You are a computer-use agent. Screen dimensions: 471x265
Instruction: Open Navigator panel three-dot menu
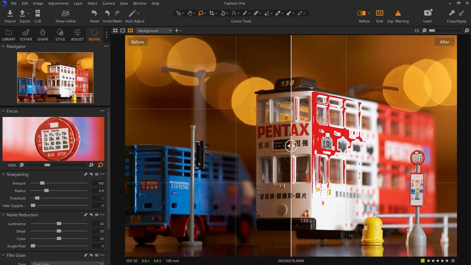click(106, 46)
